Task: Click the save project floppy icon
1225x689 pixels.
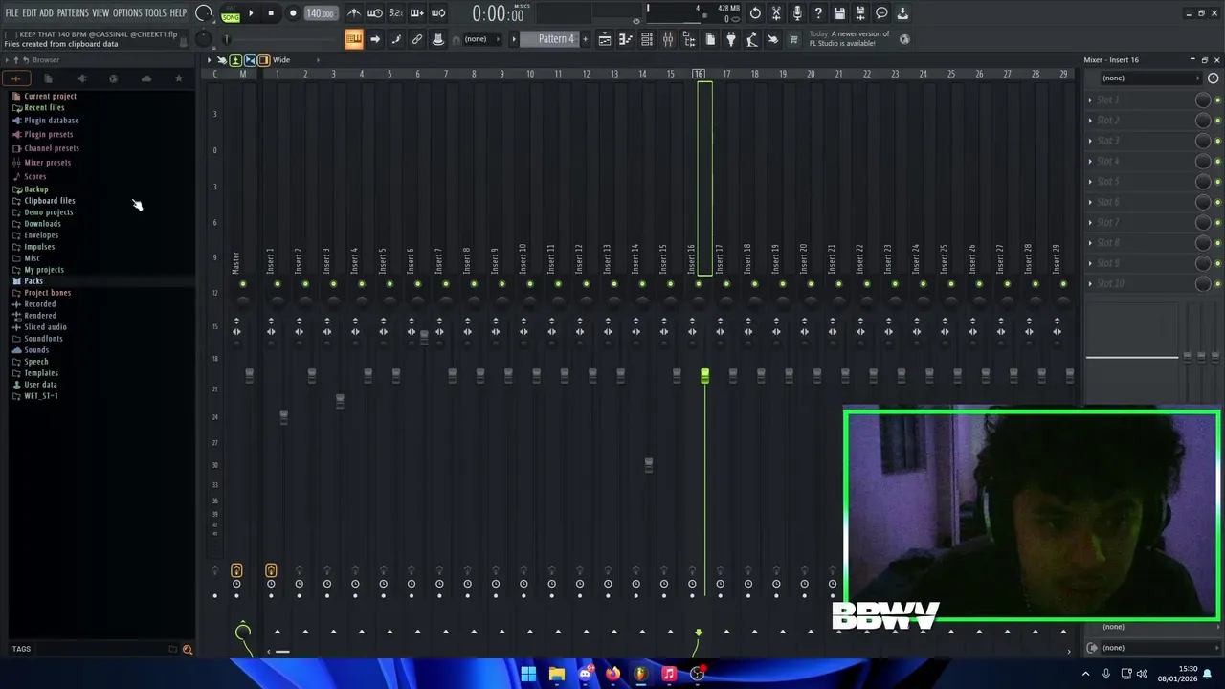Action: (x=839, y=13)
